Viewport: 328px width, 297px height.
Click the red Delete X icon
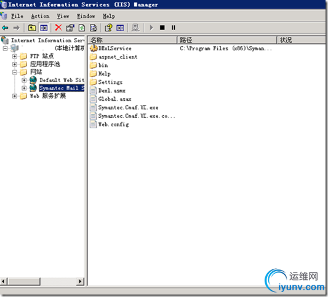point(58,28)
